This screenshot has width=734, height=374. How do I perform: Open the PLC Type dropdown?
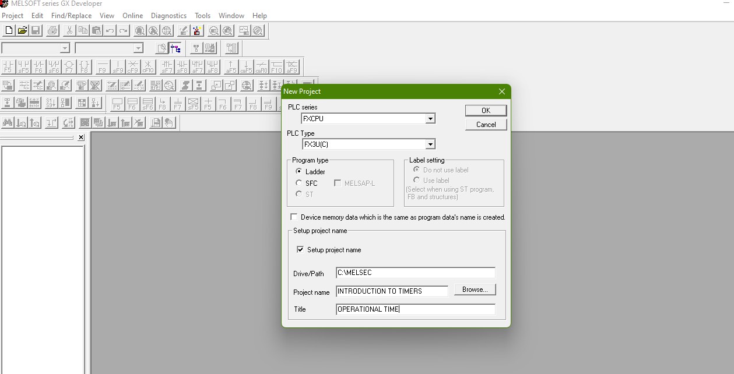click(x=430, y=144)
